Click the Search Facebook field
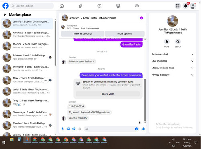This screenshot has width=201, height=149. tap(32, 6)
